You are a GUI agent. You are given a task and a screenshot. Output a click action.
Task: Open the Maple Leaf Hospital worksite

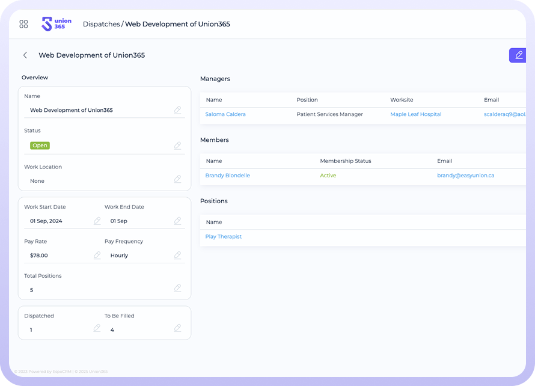click(x=415, y=114)
